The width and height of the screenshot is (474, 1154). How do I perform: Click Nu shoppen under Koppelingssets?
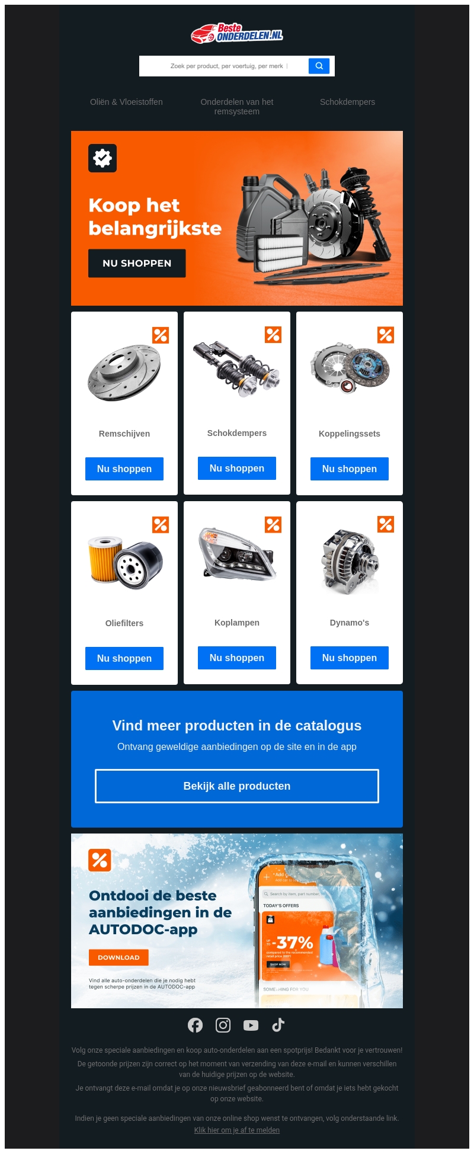click(x=350, y=469)
